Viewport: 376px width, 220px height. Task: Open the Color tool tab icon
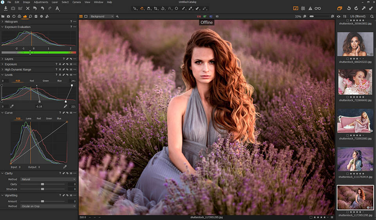[x=20, y=16]
